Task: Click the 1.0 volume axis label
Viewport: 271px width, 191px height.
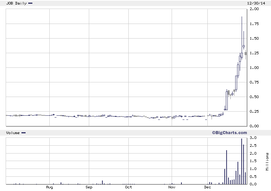Action: tap(253, 169)
